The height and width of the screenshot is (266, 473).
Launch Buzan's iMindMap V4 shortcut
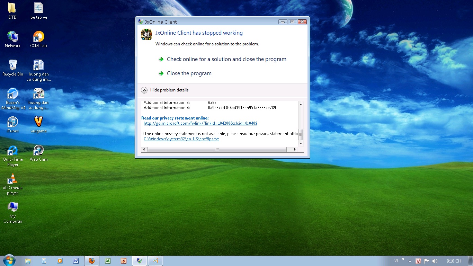(12, 99)
